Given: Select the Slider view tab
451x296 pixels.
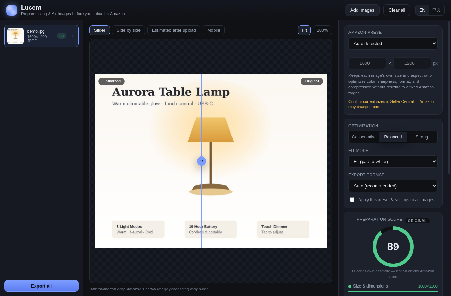Looking at the screenshot, I should tap(100, 30).
